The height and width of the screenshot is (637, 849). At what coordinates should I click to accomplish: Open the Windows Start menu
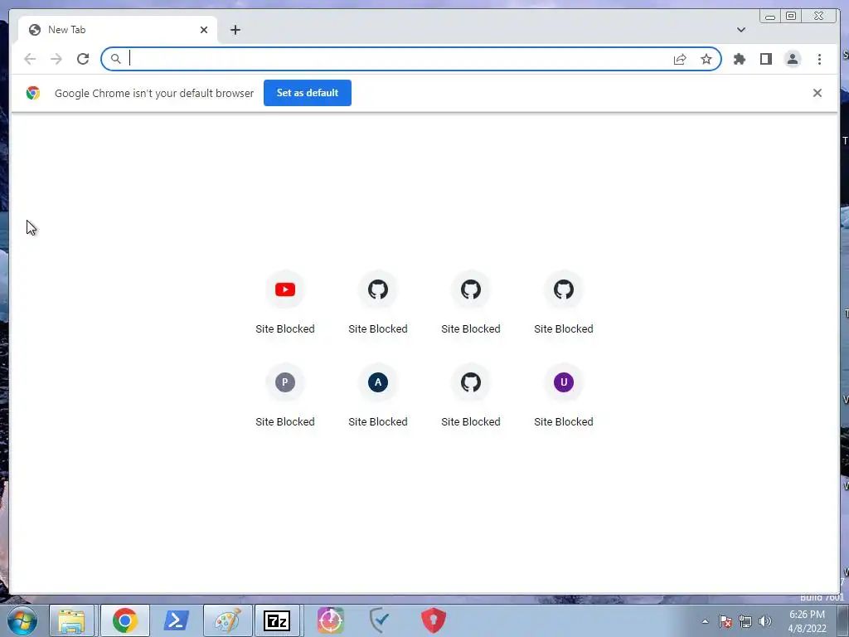point(22,620)
